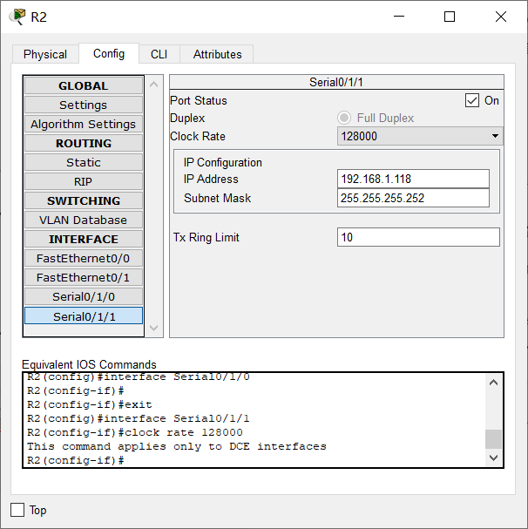Click the Packet Tracer R2 title icon
Image resolution: width=528 pixels, height=529 pixels.
point(17,17)
